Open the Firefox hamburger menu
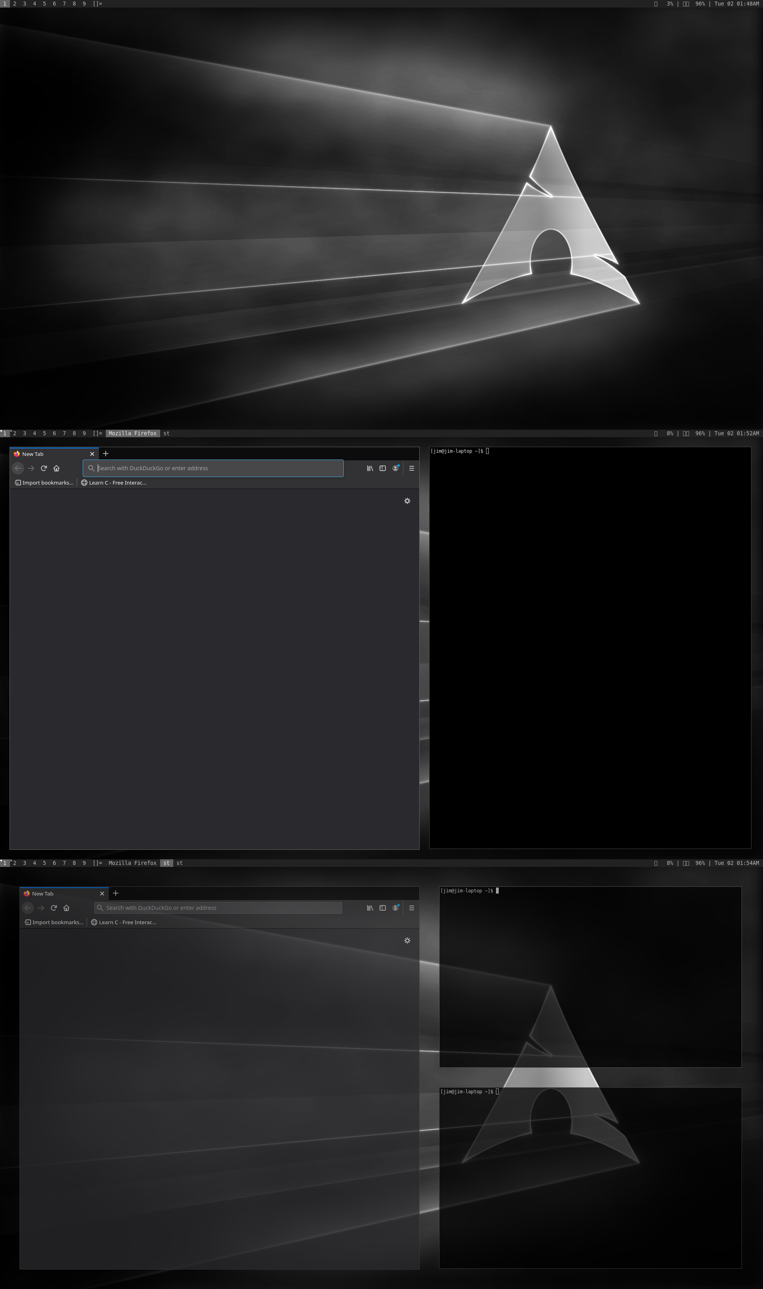763x1289 pixels. pos(411,468)
